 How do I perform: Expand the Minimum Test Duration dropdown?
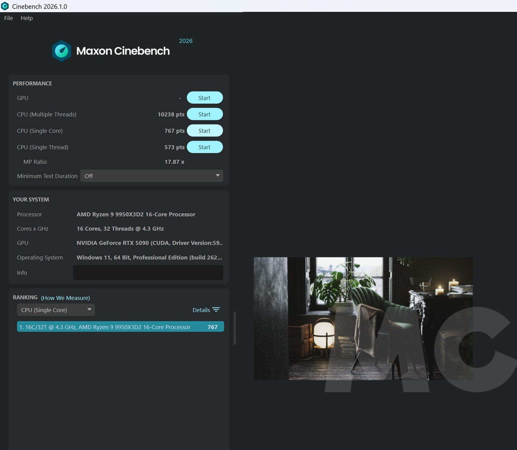(x=151, y=176)
